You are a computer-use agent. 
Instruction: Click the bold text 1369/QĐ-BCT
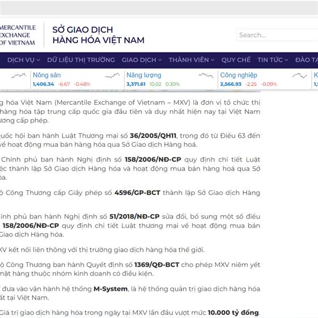pyautogui.click(x=157, y=265)
